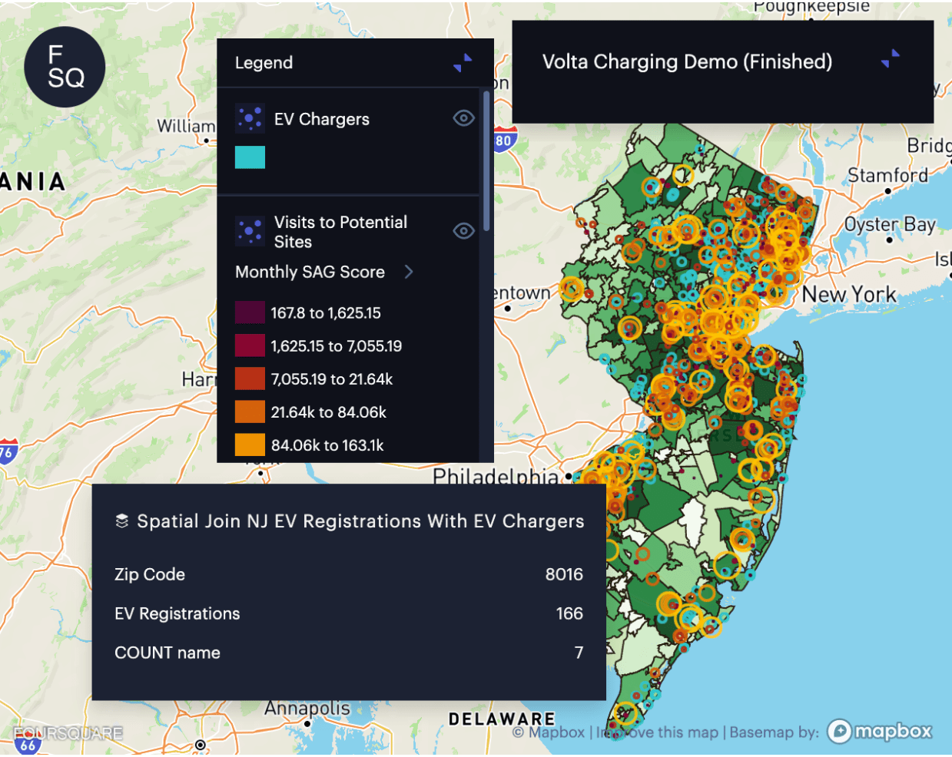Click the layers icon beside Spatial Join title
This screenshot has height=757, width=952.
[x=121, y=521]
